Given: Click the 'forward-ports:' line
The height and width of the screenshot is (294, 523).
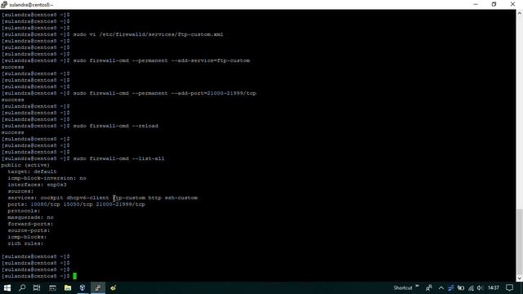Looking at the screenshot, I should 30,224.
